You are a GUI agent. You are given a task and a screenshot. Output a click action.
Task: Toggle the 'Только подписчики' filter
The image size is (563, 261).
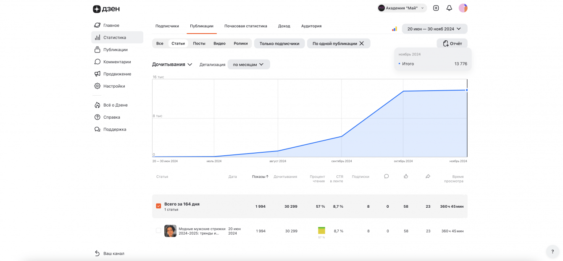pyautogui.click(x=279, y=43)
